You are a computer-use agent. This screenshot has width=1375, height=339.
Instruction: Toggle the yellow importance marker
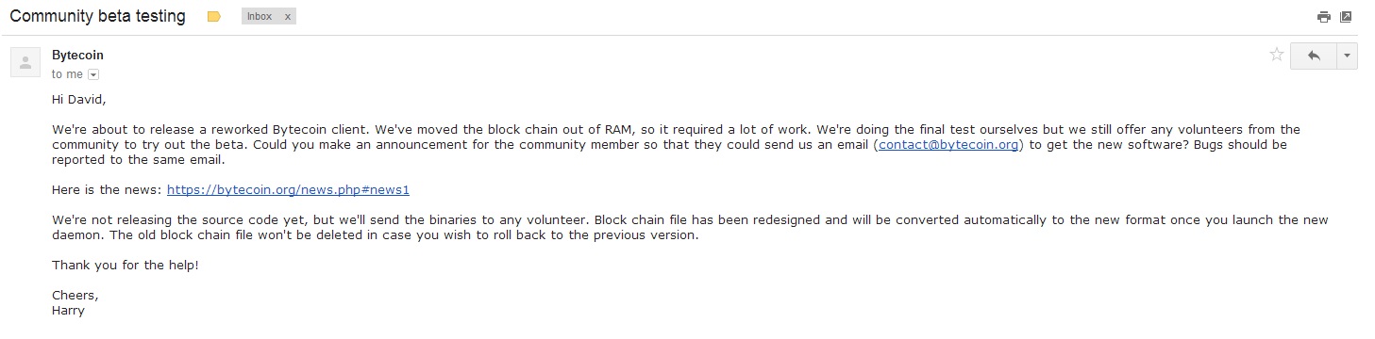214,17
